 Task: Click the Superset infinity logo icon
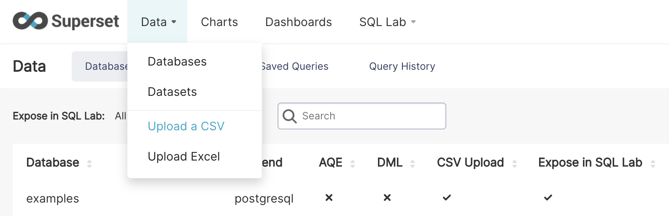30,21
